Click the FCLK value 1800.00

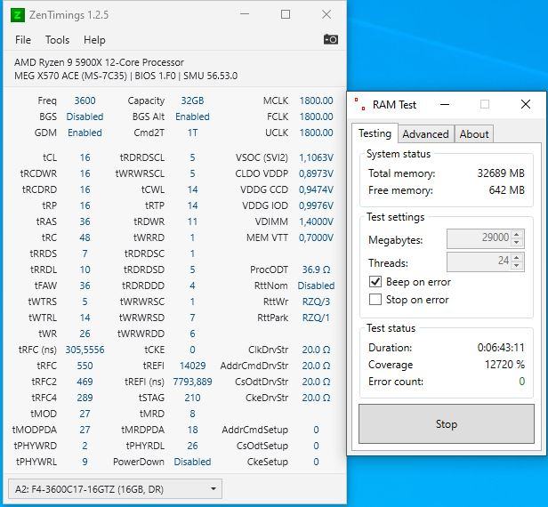click(316, 117)
